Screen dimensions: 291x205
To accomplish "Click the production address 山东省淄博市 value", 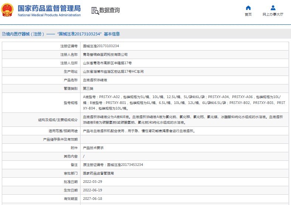I will click(113, 72).
